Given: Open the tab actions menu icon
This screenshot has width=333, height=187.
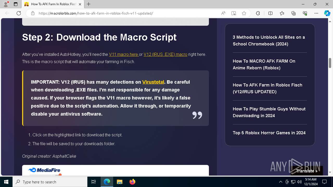Looking at the screenshot, I should click(x=16, y=4).
